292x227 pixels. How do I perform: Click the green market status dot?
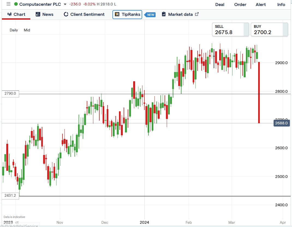point(16,4)
